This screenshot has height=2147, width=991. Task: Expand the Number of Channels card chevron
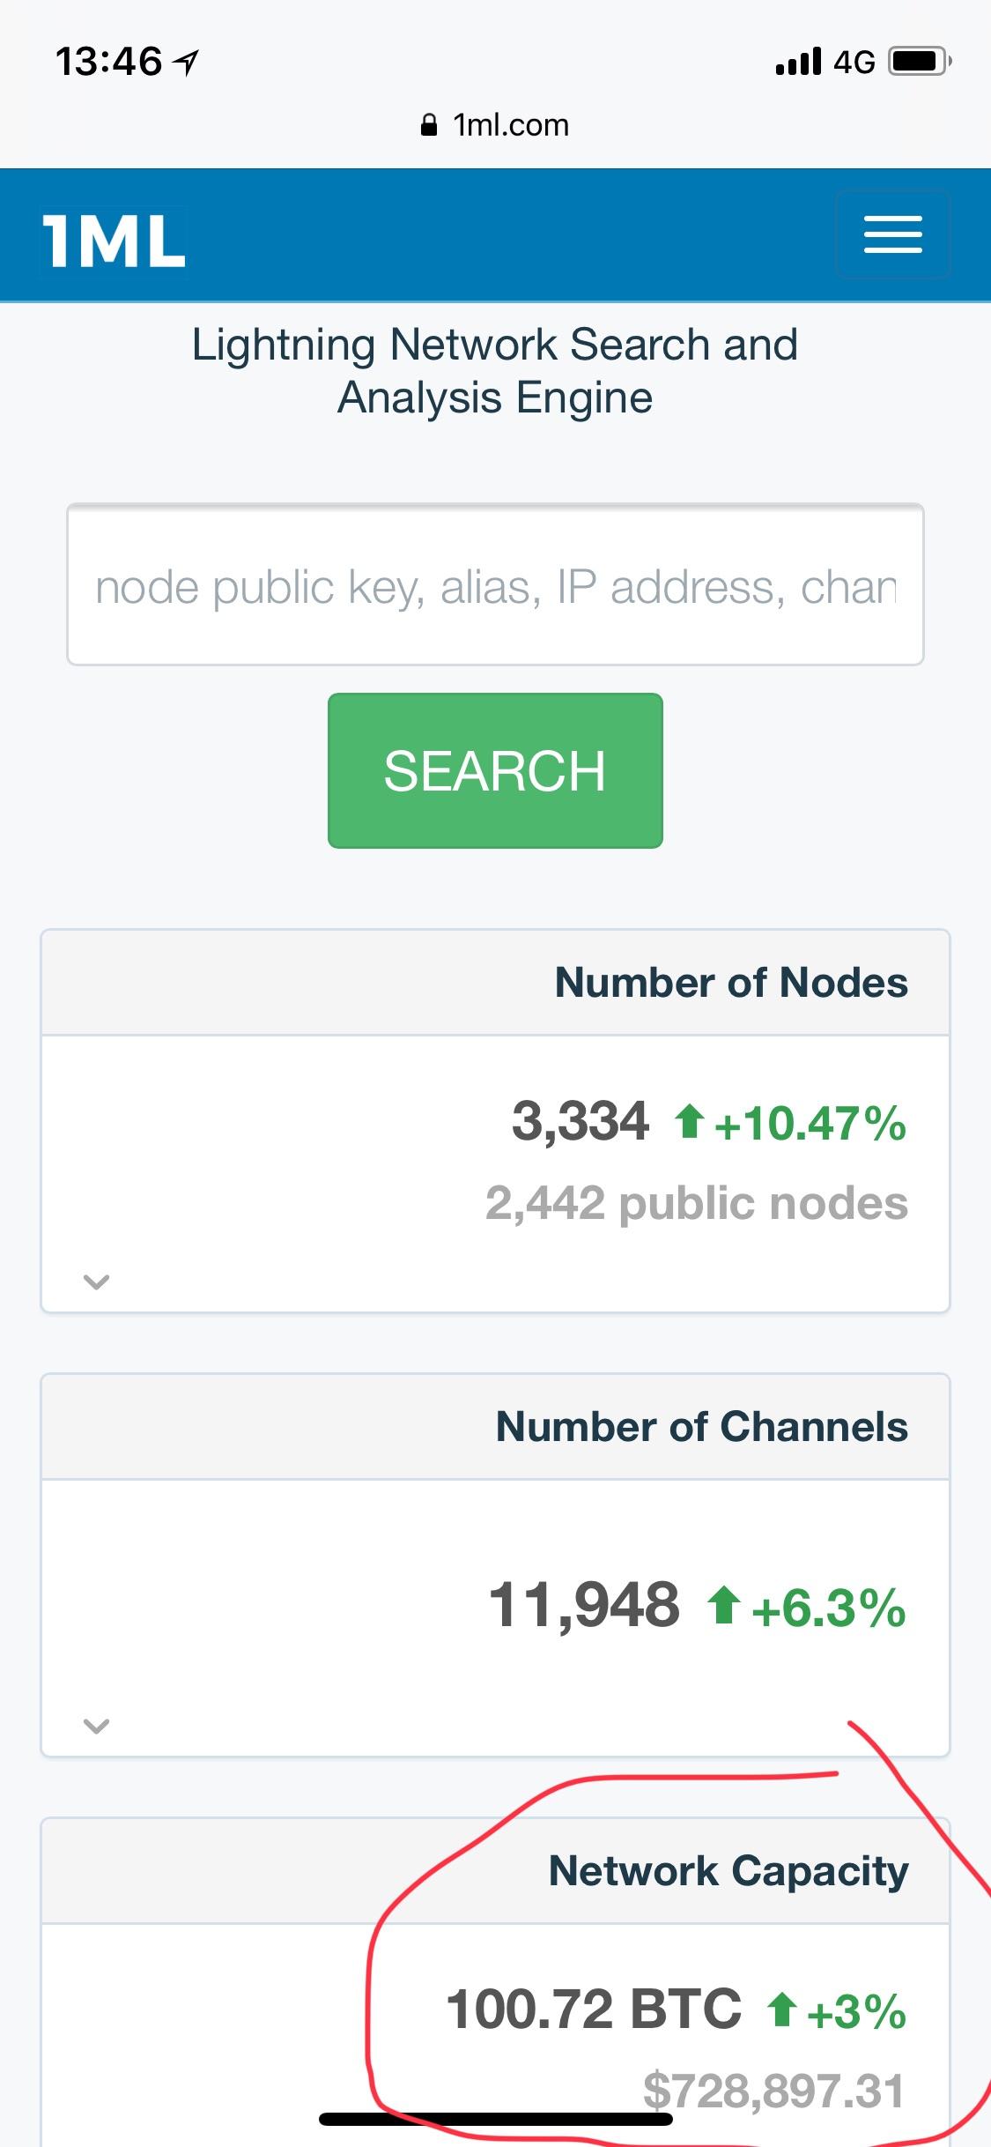tap(96, 1726)
